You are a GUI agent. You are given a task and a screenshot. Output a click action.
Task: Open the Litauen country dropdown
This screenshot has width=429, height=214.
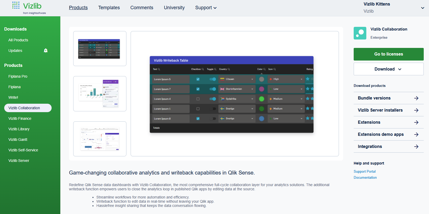point(237,79)
